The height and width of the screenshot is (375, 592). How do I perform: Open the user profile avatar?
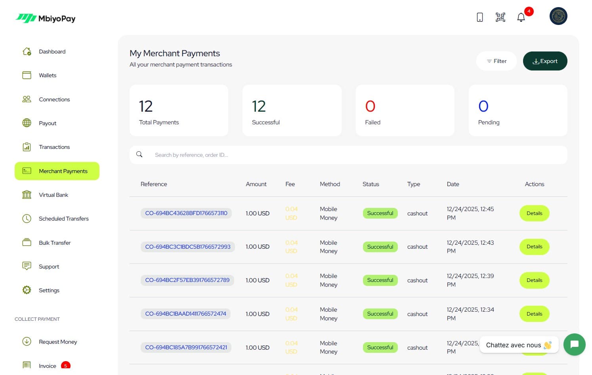tap(558, 16)
